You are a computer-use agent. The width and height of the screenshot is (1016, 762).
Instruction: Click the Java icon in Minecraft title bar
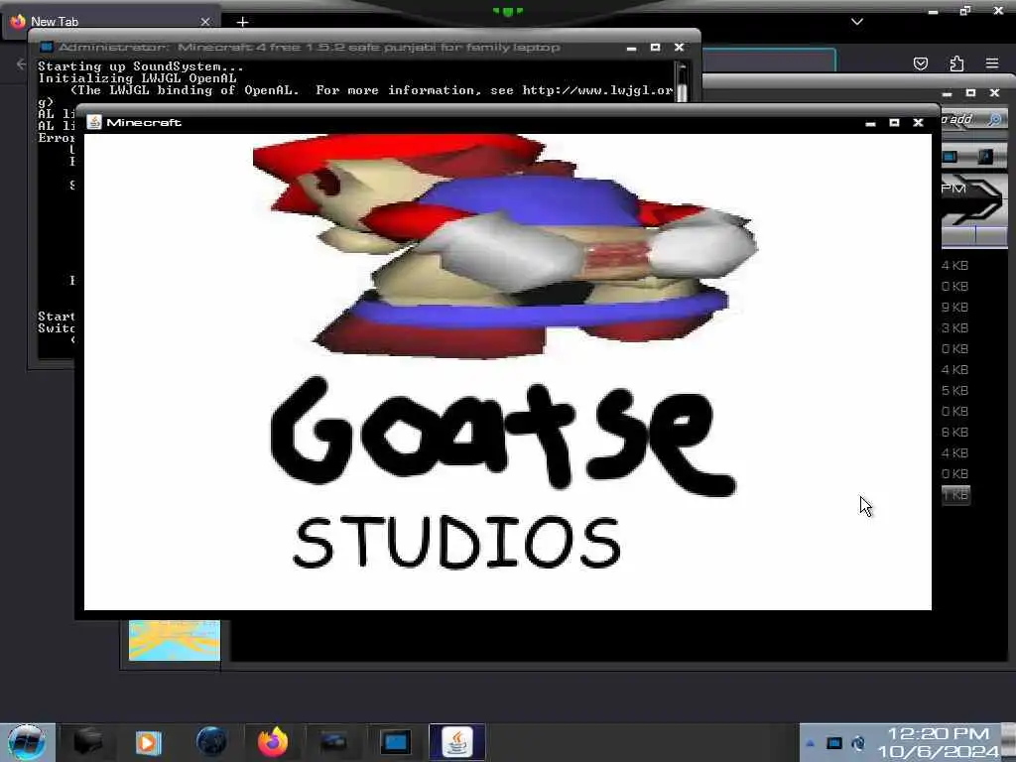(94, 122)
